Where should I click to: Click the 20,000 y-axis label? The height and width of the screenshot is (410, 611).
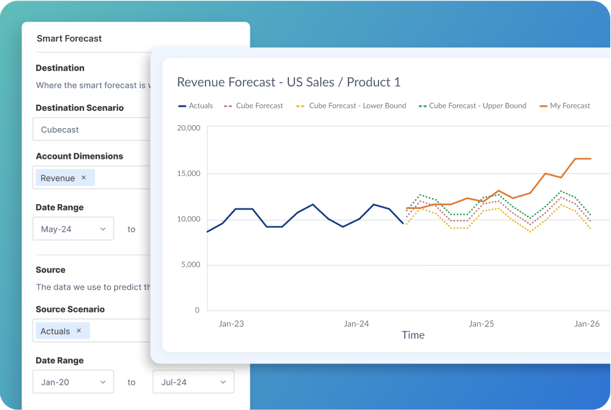tap(188, 127)
